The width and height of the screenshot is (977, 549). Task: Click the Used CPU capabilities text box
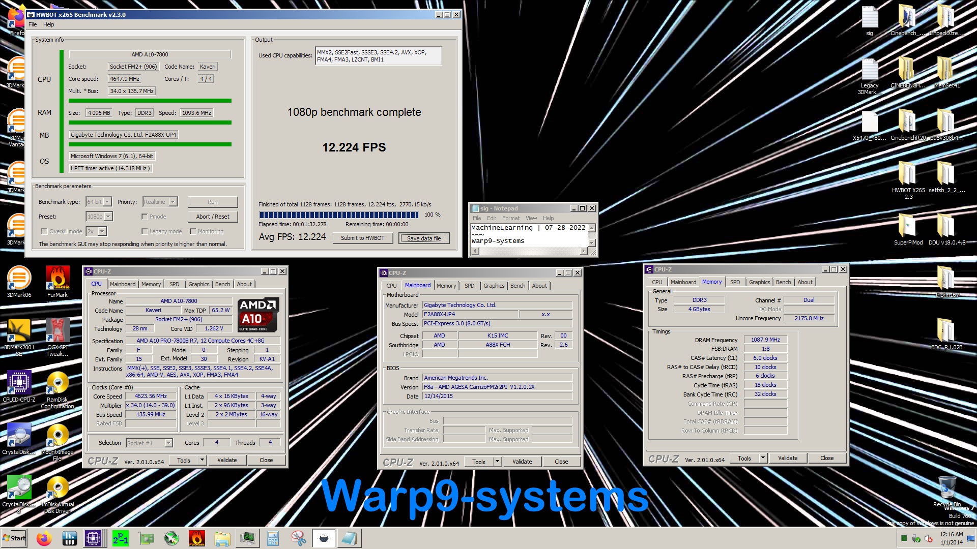(379, 56)
